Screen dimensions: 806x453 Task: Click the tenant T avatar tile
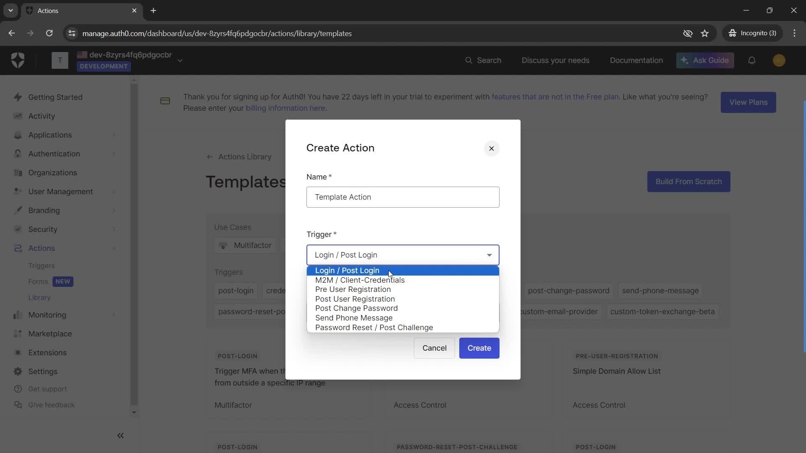pos(60,60)
